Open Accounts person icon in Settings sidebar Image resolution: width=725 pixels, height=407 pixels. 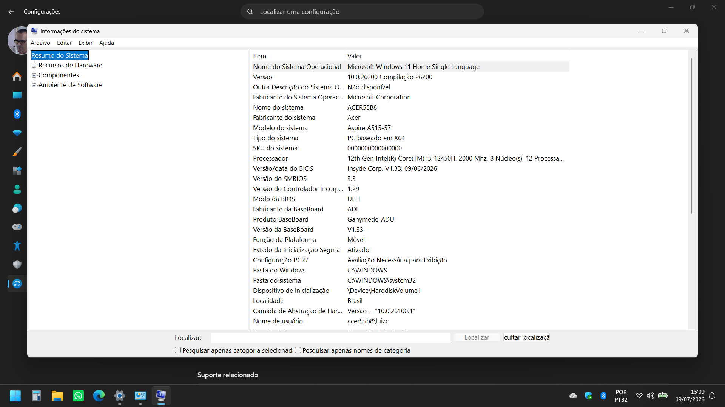[17, 190]
